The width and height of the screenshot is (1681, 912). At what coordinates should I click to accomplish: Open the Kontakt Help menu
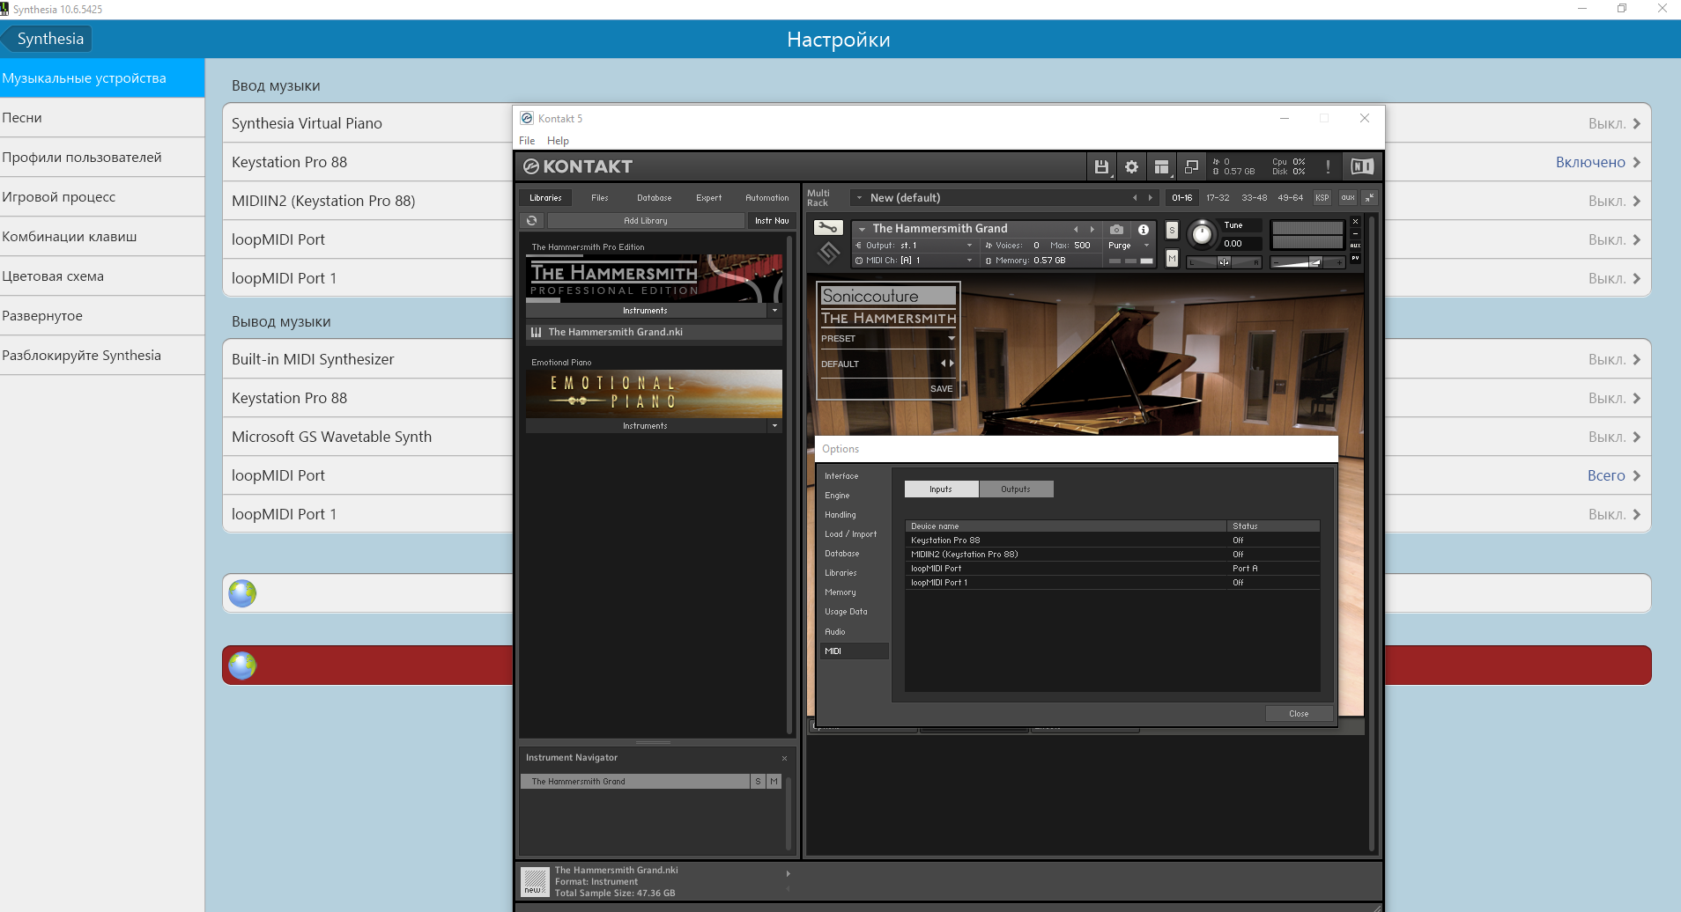[x=558, y=141]
